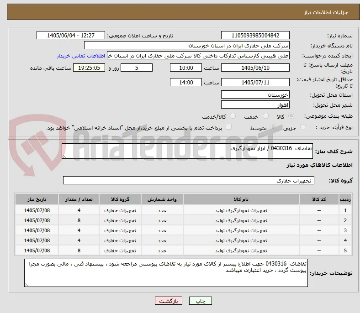Click the نام دستگاه خریدار field
Viewport: 360px width, 313px height.
(x=187, y=46)
